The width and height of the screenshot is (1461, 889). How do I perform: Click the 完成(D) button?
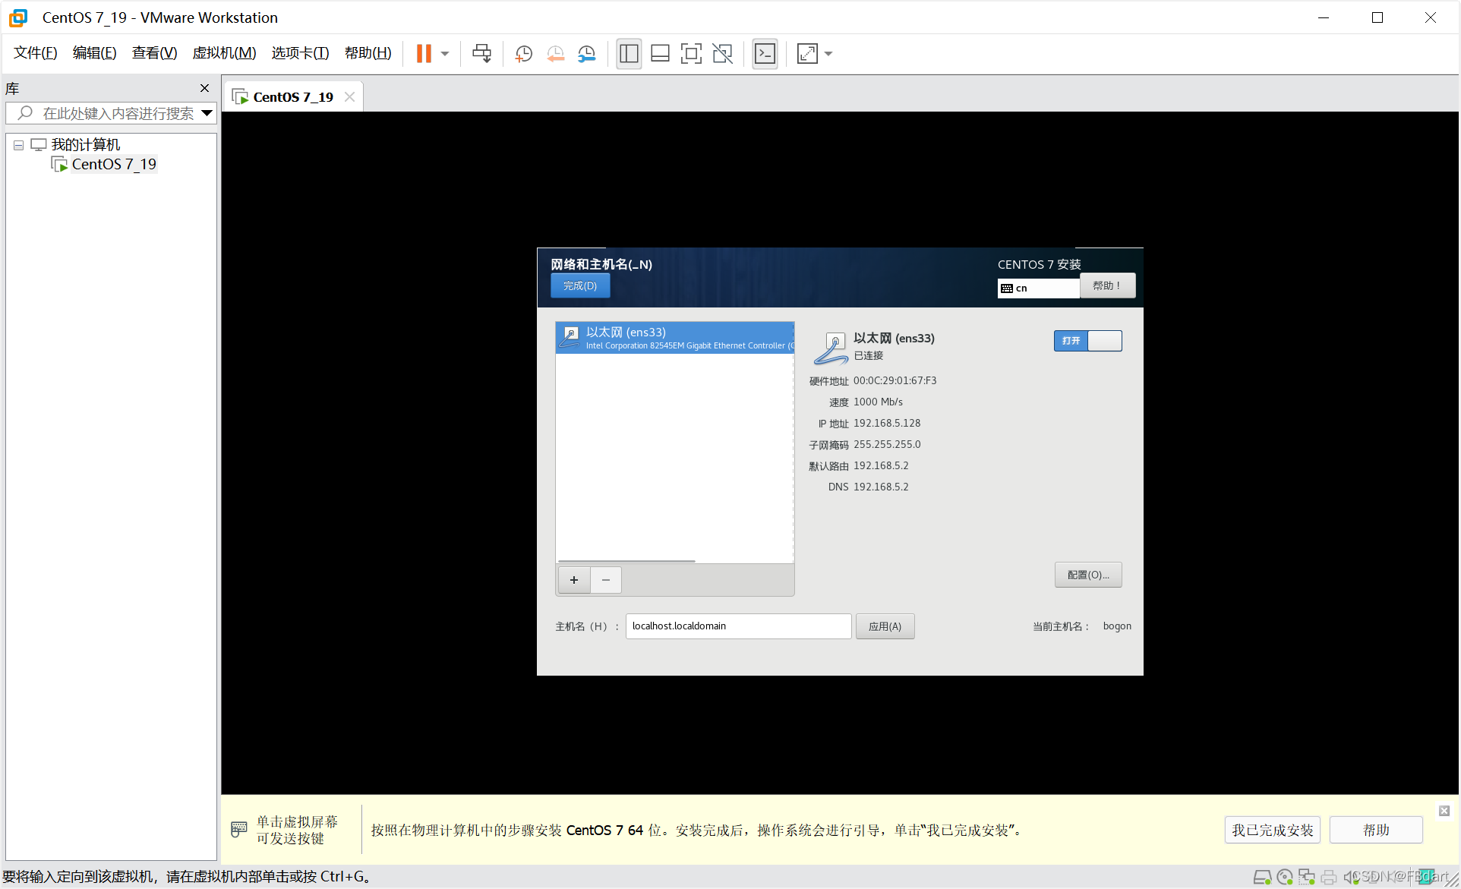pyautogui.click(x=580, y=285)
